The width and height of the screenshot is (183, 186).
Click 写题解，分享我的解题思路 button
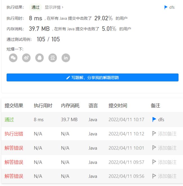coord(92,77)
